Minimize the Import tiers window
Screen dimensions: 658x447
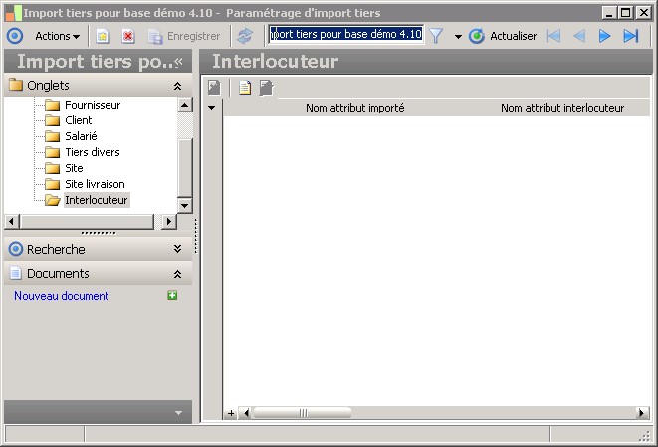(x=609, y=13)
